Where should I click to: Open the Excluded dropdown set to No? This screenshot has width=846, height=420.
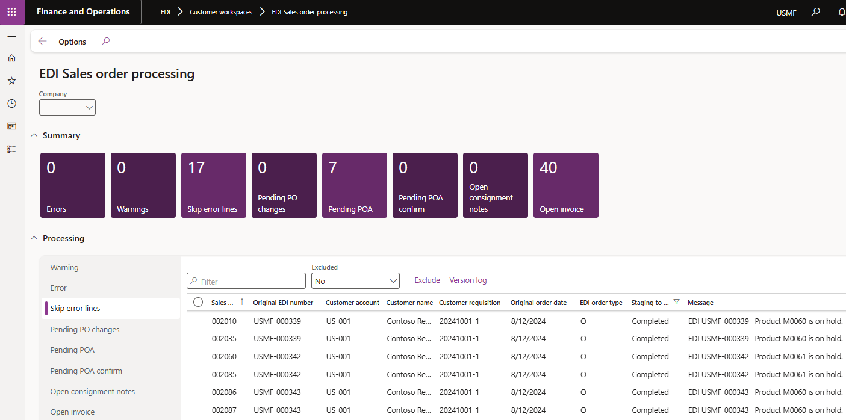point(355,281)
